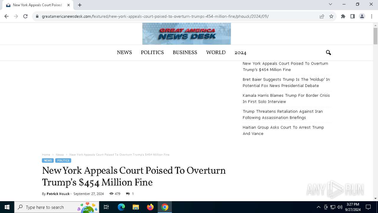Open Bret Baier Fox News debate article

click(286, 83)
